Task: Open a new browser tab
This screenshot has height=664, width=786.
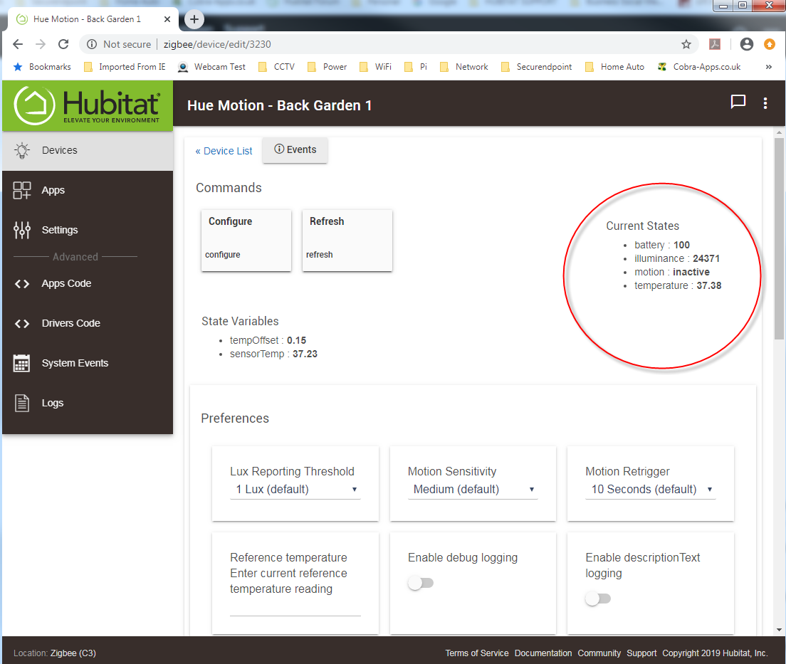Action: coord(194,19)
